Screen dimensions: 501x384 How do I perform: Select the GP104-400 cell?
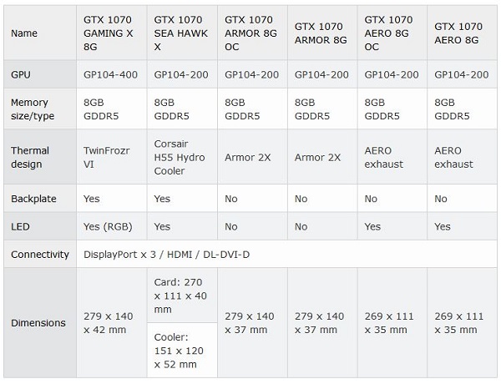tap(111, 74)
